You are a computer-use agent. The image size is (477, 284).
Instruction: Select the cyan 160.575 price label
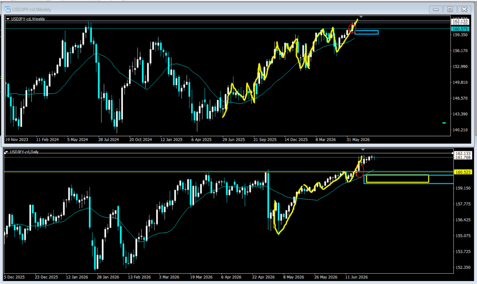tap(460, 29)
